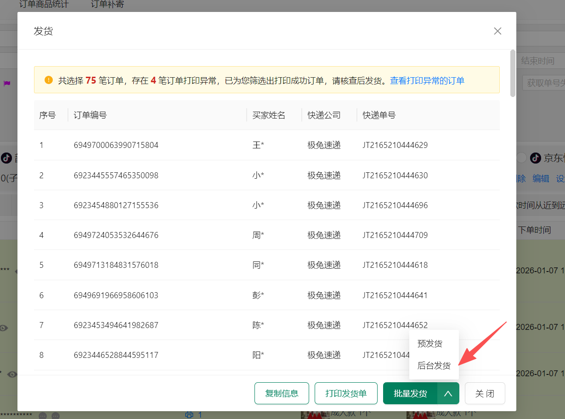The image size is (565, 419).
Task: Click the 打印发货单 button
Action: click(x=346, y=394)
